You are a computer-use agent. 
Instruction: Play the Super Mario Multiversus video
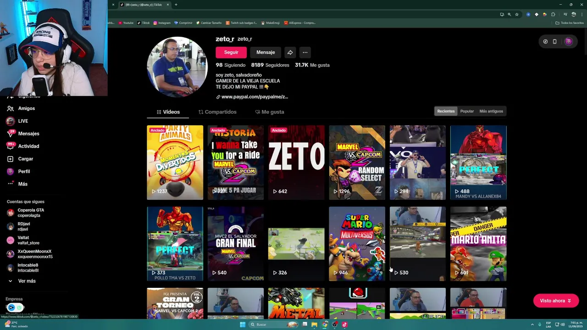click(357, 244)
